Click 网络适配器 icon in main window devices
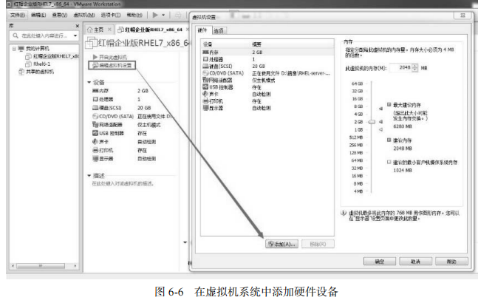 (95, 125)
